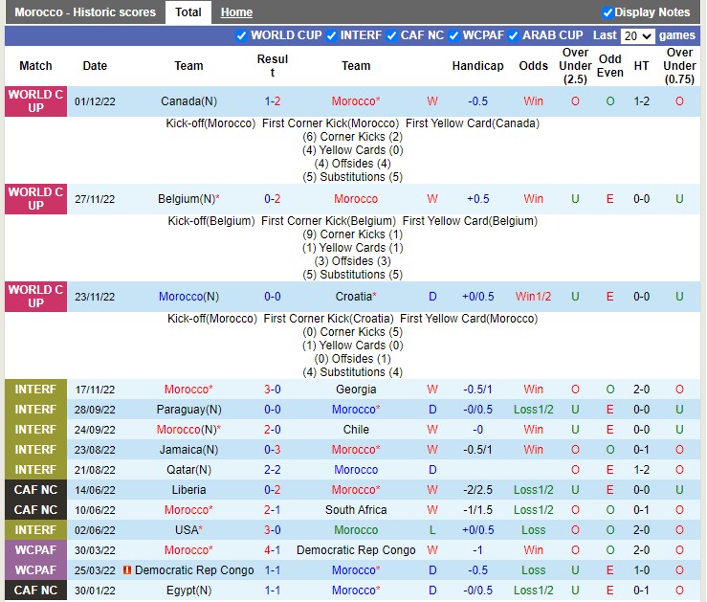Click Jamaica(N) team name
The height and width of the screenshot is (602, 707).
click(188, 450)
